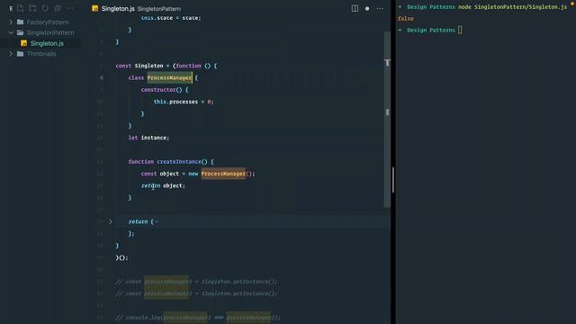Create a new file in Explorer
The height and width of the screenshot is (324, 576).
coord(20,8)
